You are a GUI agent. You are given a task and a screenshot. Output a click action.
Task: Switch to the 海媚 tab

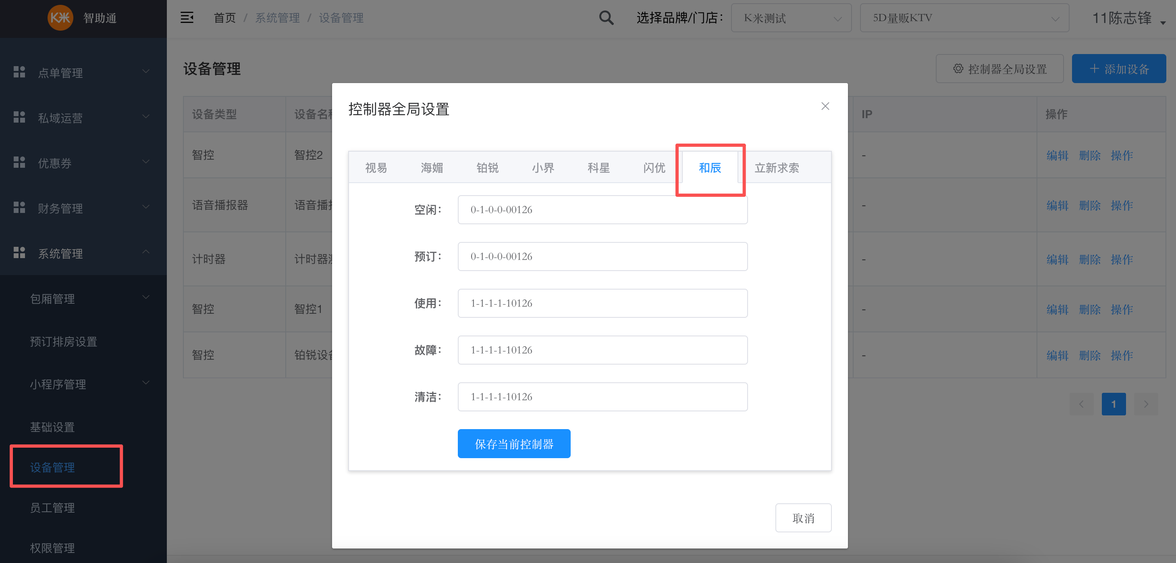click(x=432, y=168)
